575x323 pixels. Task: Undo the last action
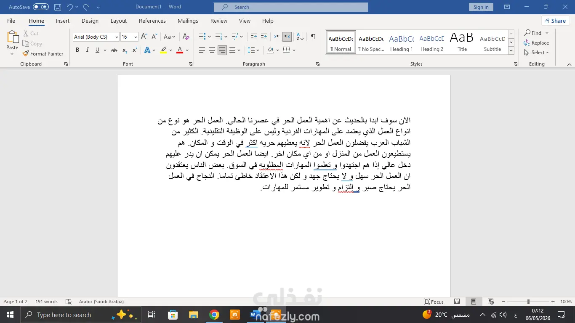point(70,7)
